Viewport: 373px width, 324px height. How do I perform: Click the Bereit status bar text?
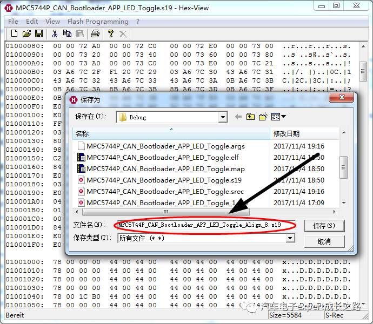15,315
